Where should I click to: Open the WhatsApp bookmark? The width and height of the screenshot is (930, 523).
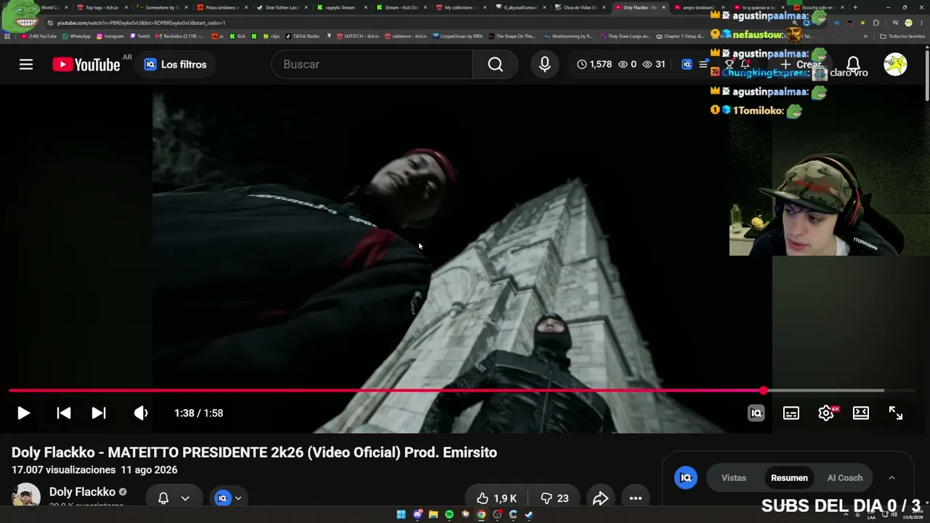point(76,36)
